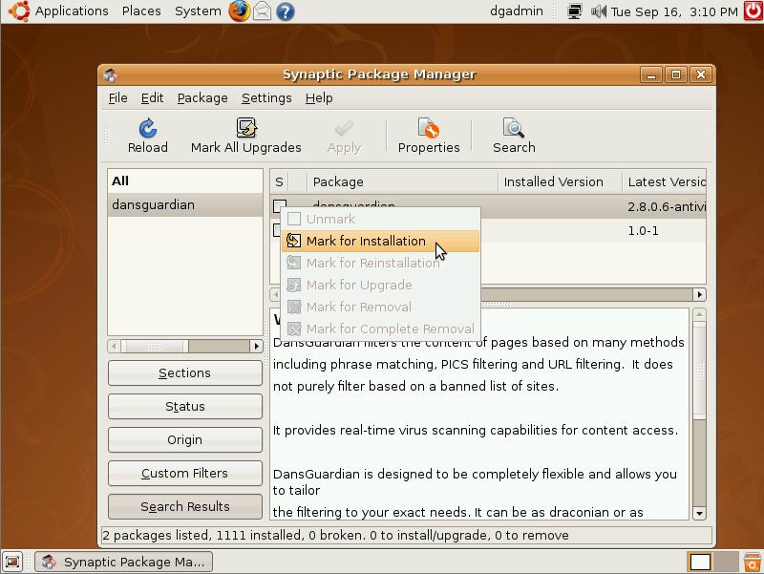Click greyed Unmark context menu entry
Viewport: 764px width, 574px height.
point(380,219)
